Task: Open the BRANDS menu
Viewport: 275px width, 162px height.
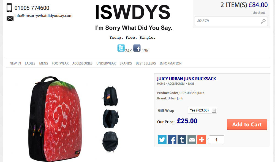Action: click(x=126, y=63)
